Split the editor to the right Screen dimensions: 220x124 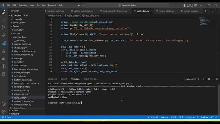212,11
